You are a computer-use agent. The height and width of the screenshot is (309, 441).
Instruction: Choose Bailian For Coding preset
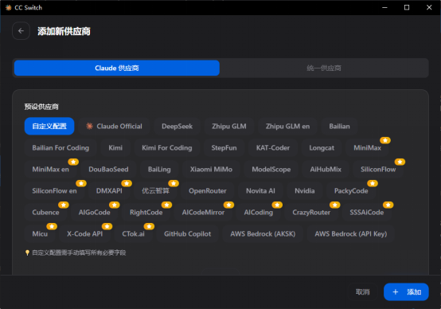[x=60, y=148]
